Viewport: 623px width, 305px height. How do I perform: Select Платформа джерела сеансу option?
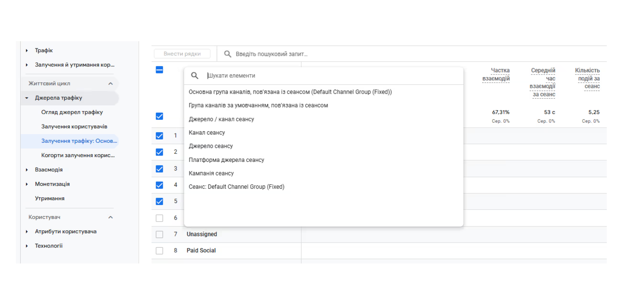click(x=226, y=160)
